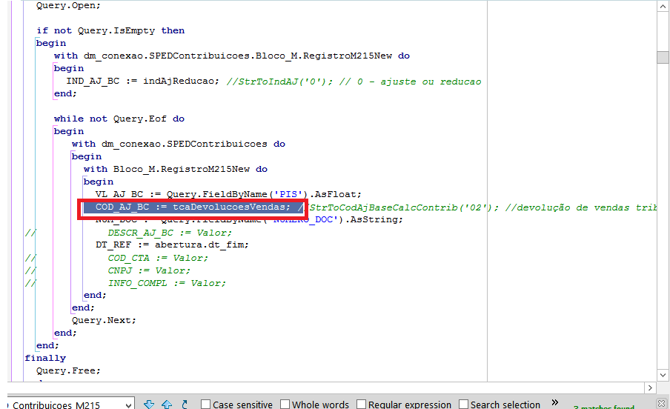Show more search options chevron
670x409 pixels.
554,402
